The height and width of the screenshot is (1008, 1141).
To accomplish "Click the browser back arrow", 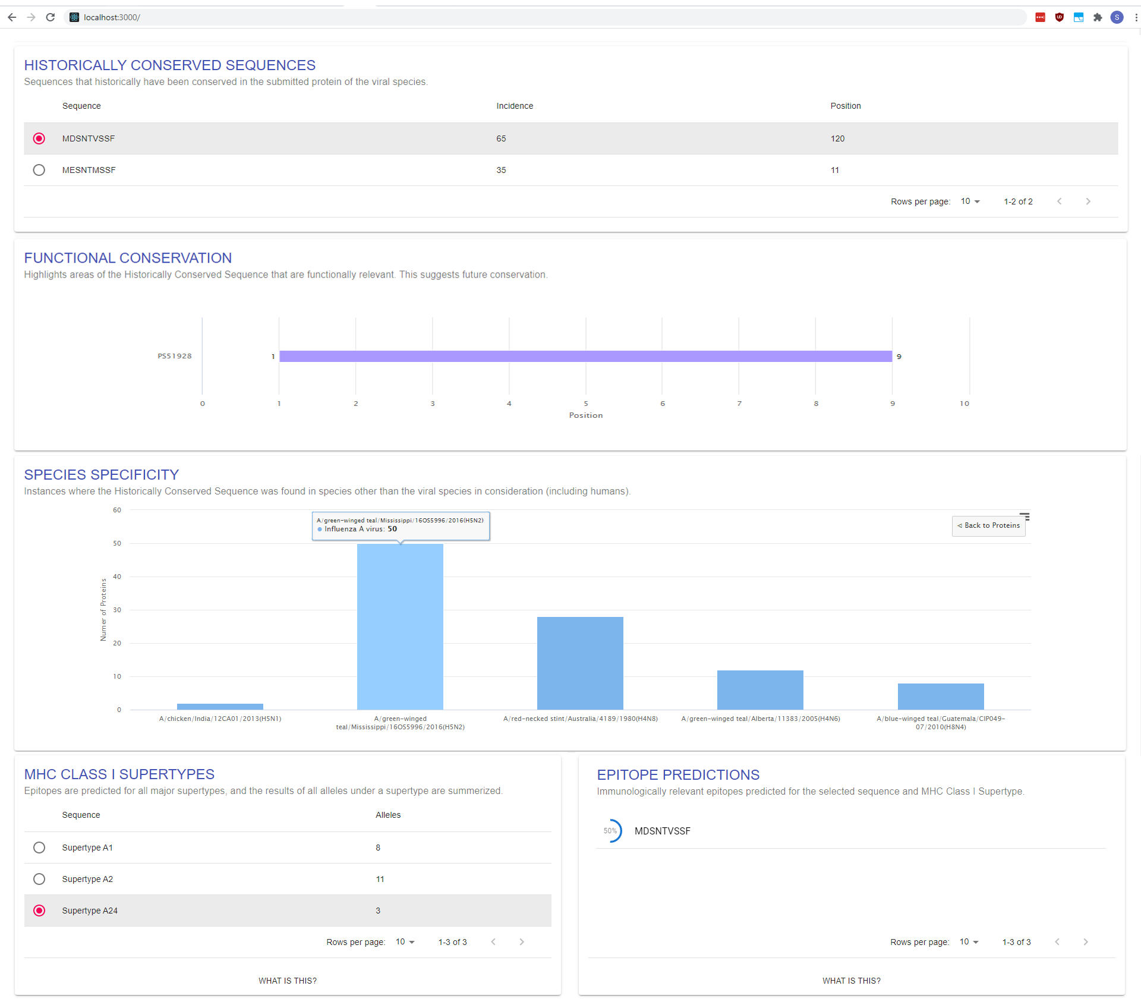I will point(12,17).
